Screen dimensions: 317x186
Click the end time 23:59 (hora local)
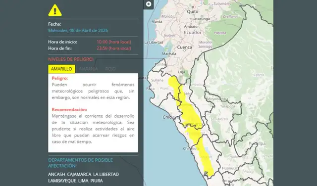click(x=113, y=48)
